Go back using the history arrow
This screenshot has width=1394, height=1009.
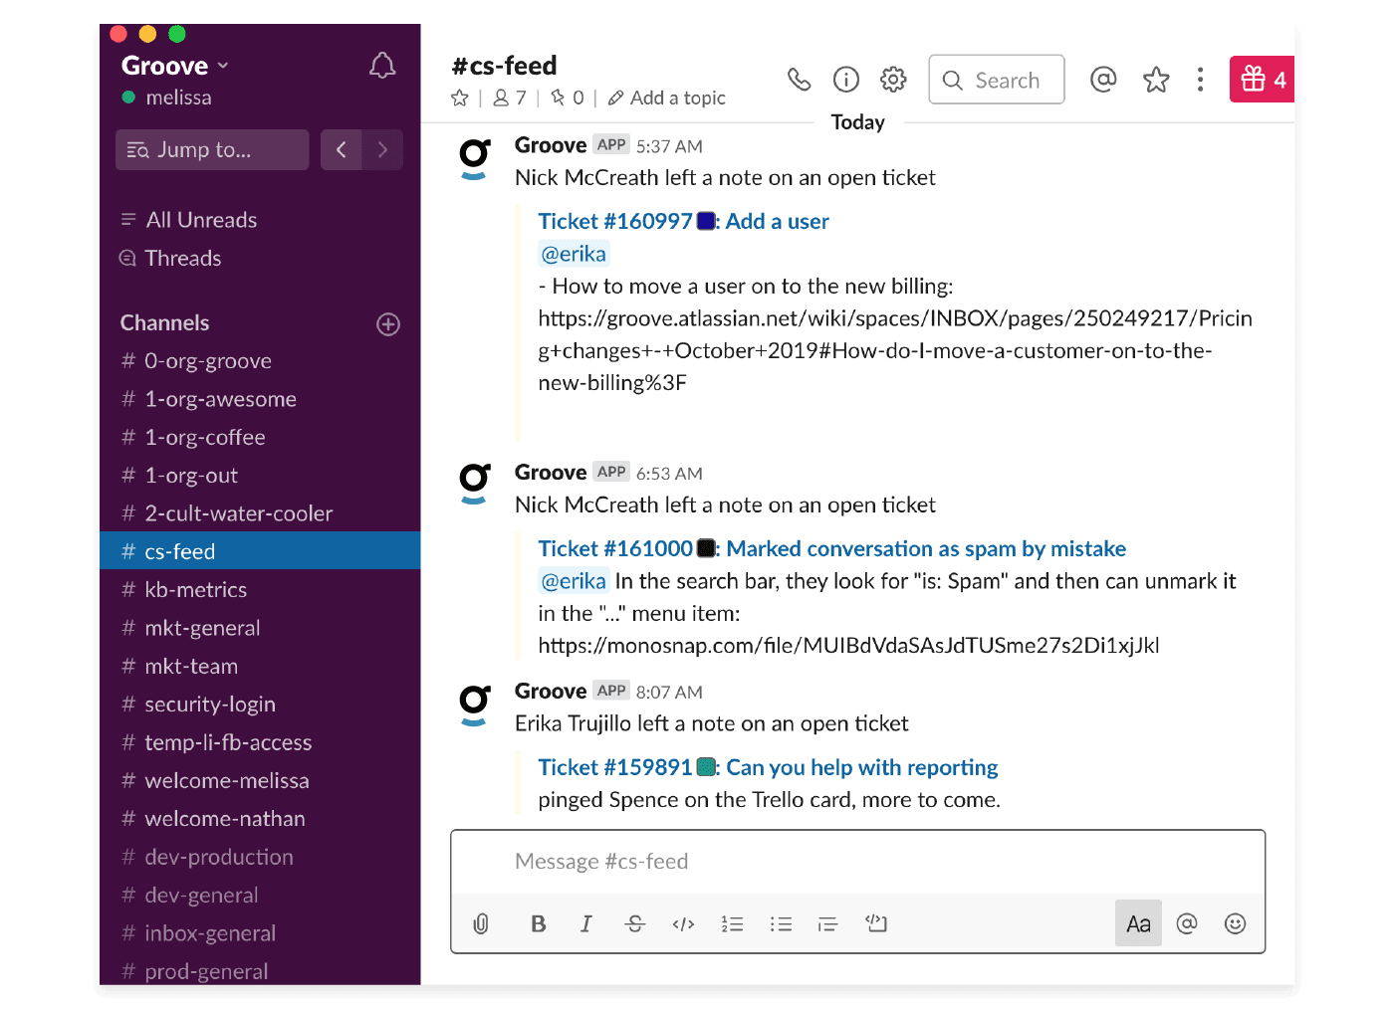point(342,149)
